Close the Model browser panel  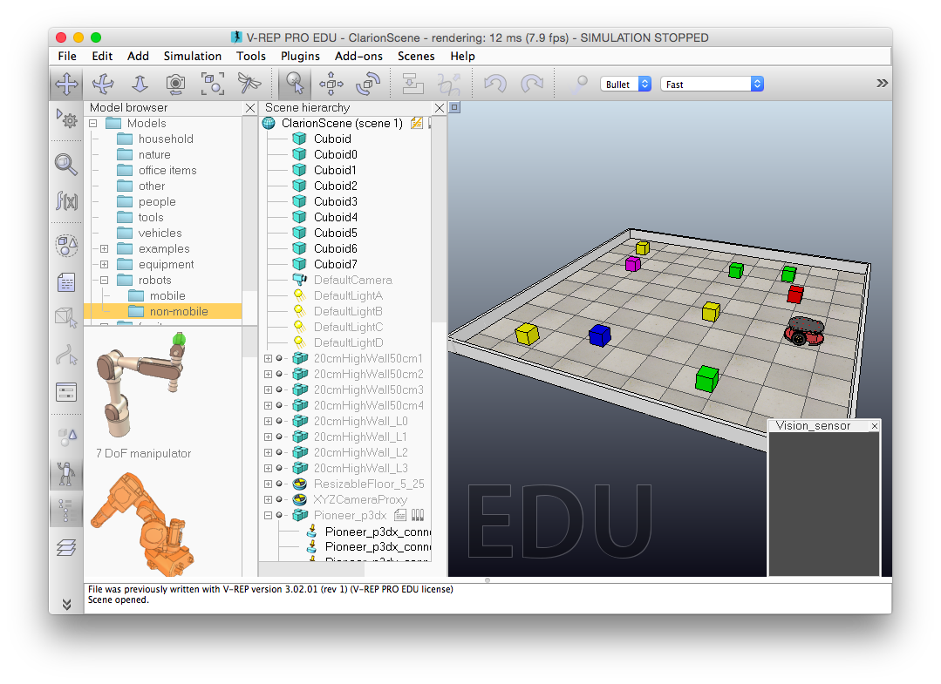[249, 108]
